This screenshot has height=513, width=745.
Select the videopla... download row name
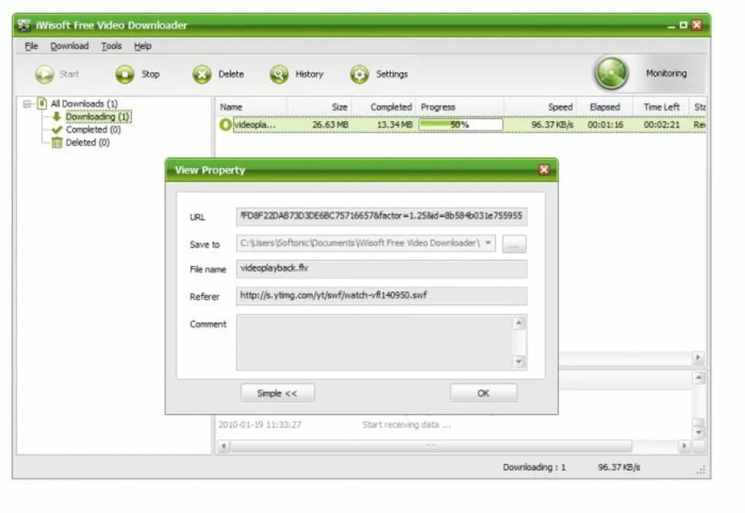click(255, 124)
